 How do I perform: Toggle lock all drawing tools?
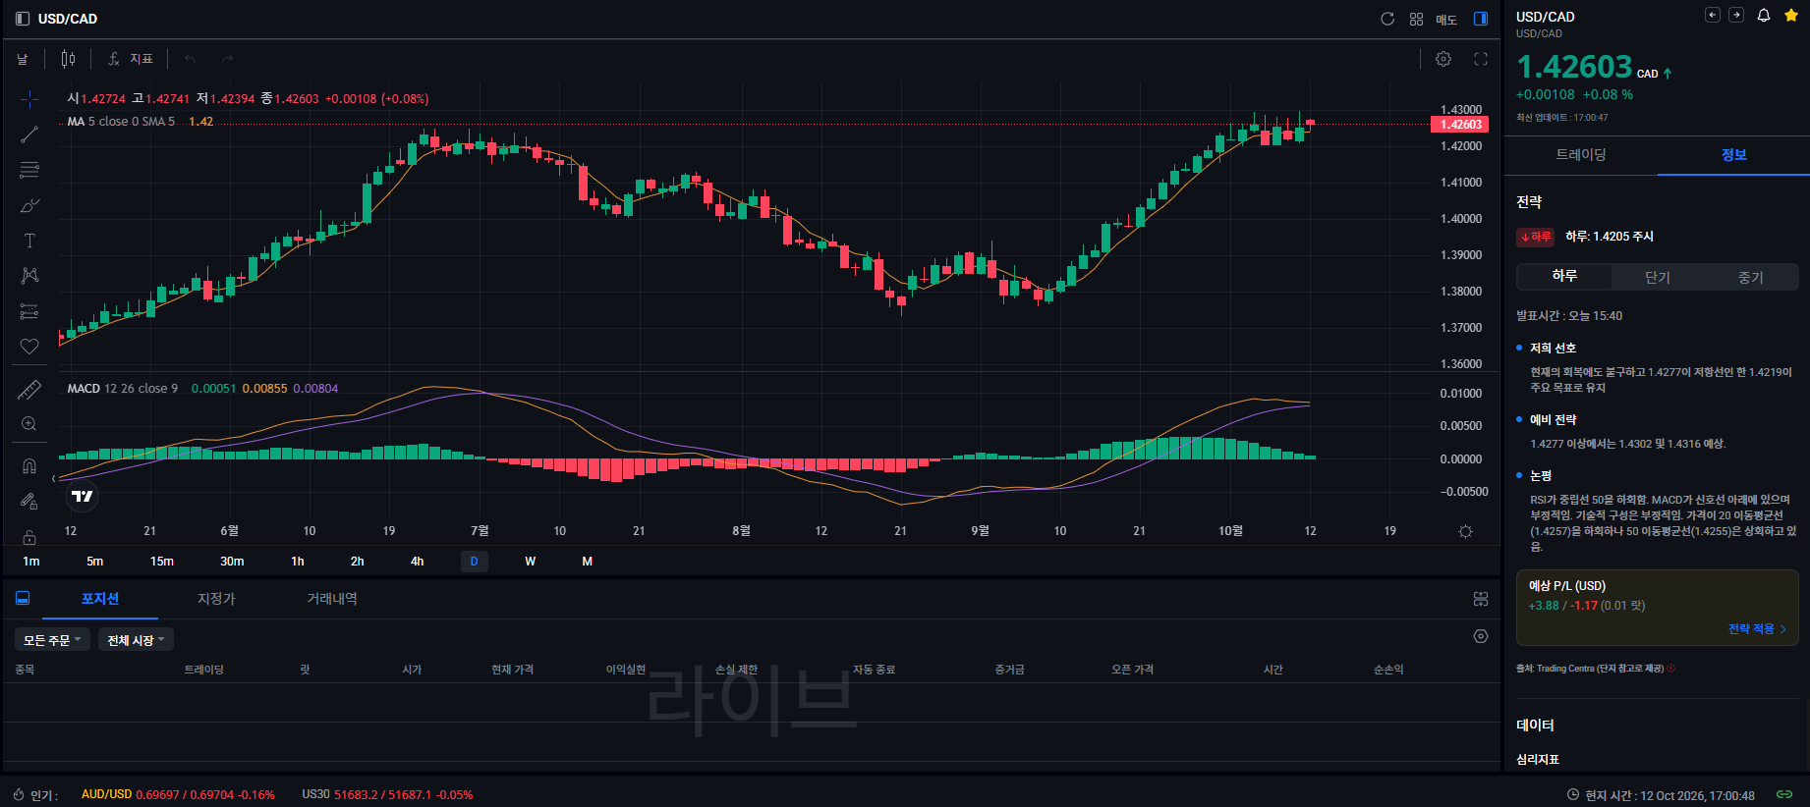pyautogui.click(x=29, y=537)
